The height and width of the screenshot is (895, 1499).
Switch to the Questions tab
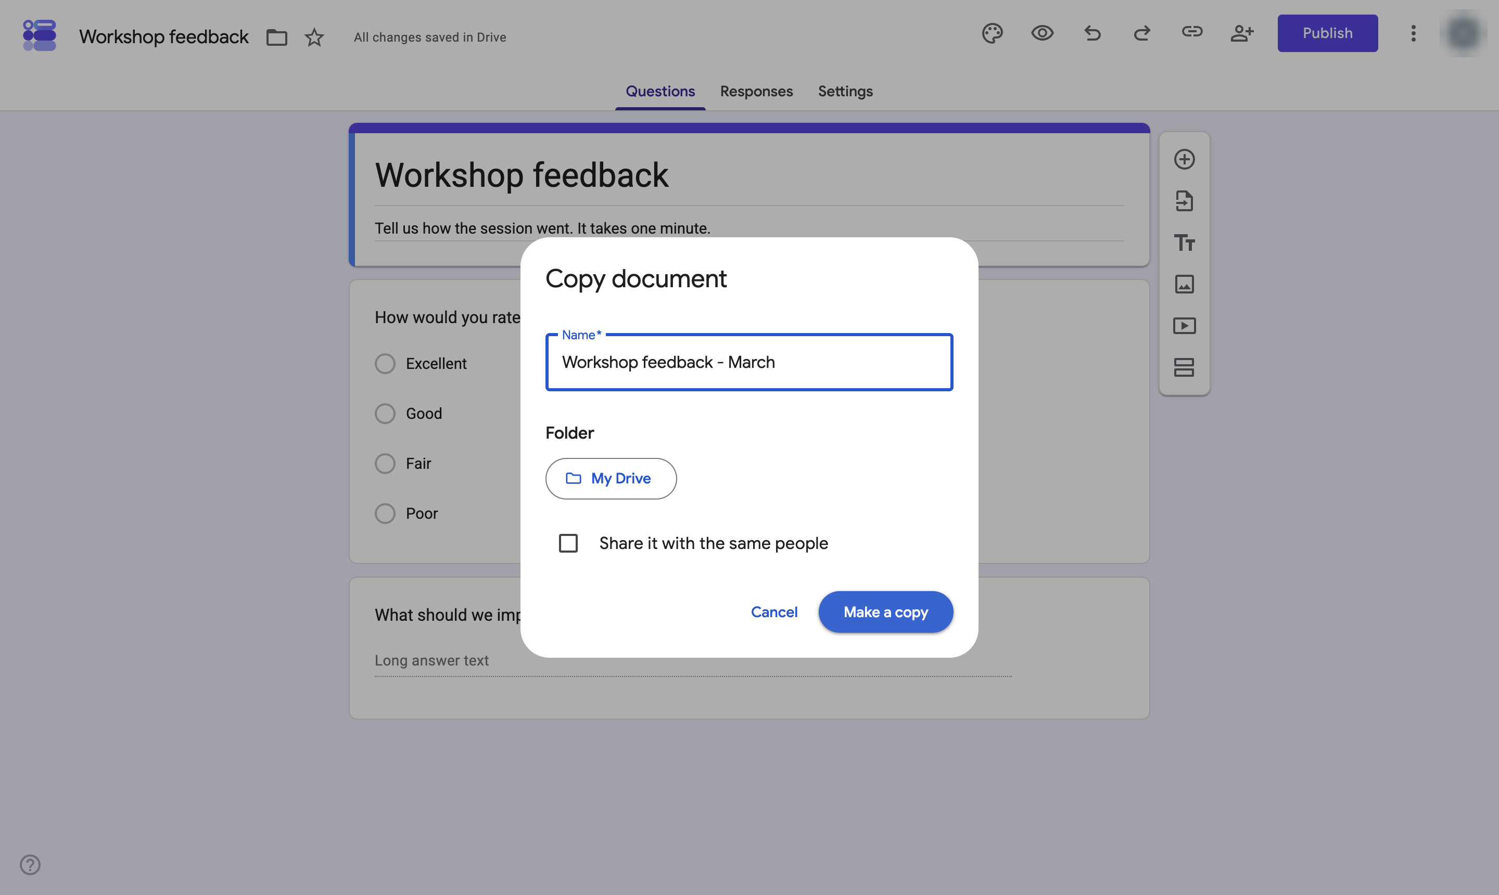click(x=660, y=92)
